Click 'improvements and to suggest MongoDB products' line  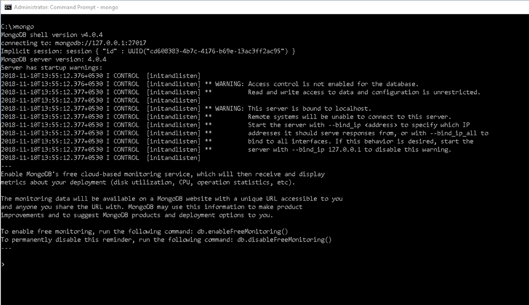[137, 215]
